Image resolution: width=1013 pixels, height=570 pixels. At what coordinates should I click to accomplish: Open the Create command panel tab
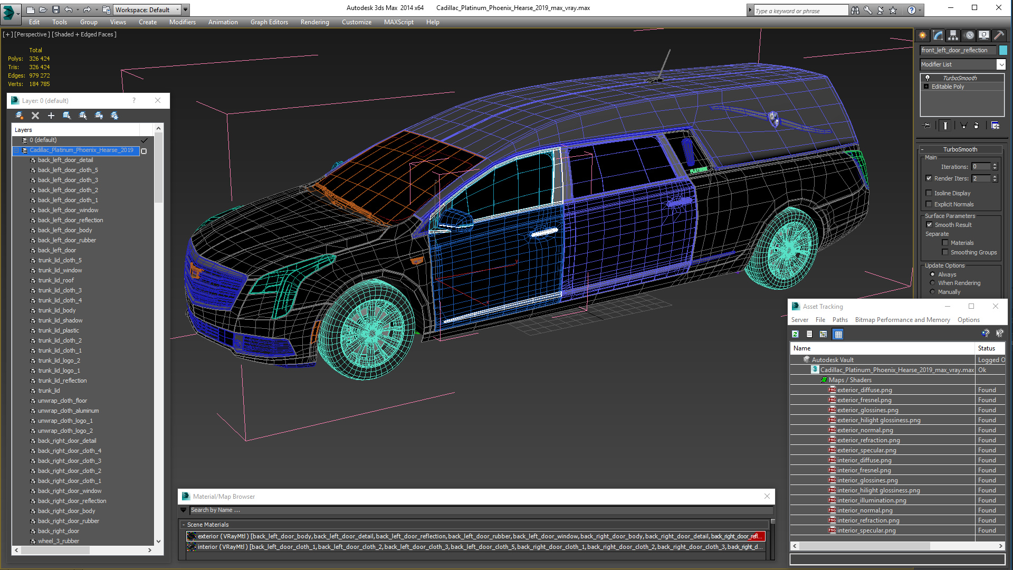click(923, 35)
